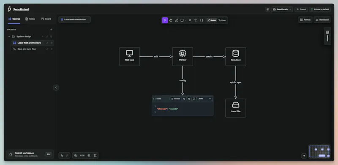
Task: Insert a code block with braces tool
Action: pos(202,20)
